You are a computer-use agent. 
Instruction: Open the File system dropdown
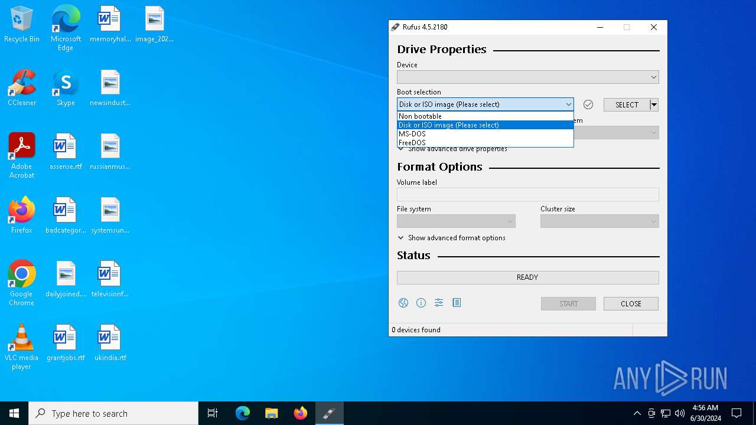coord(456,221)
